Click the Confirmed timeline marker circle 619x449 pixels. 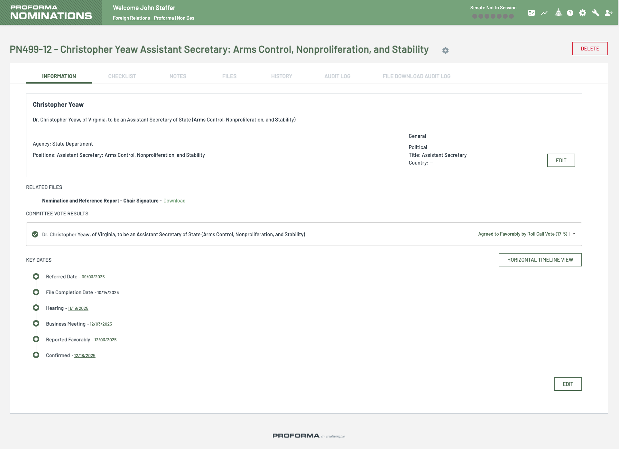pyautogui.click(x=36, y=355)
